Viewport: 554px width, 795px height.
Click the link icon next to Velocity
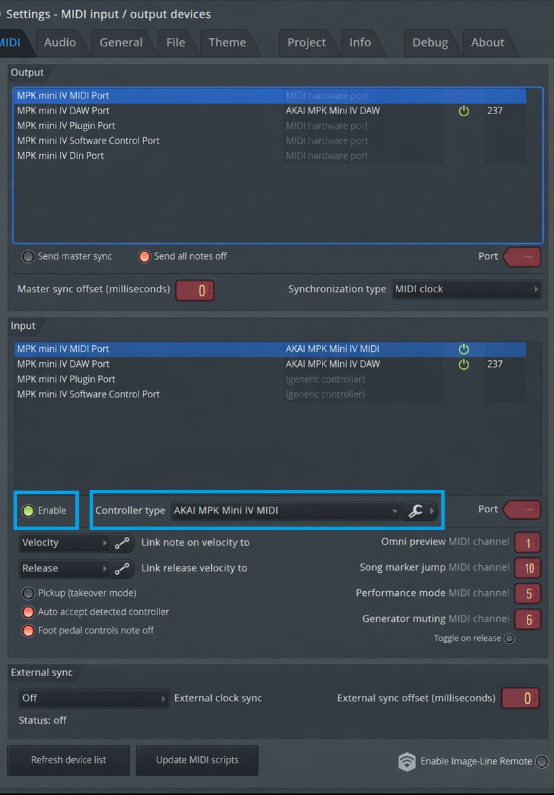point(122,543)
